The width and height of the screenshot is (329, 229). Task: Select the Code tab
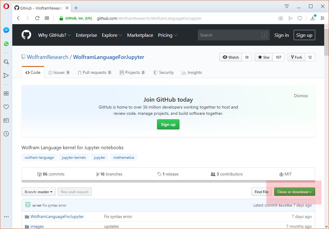coord(33,72)
